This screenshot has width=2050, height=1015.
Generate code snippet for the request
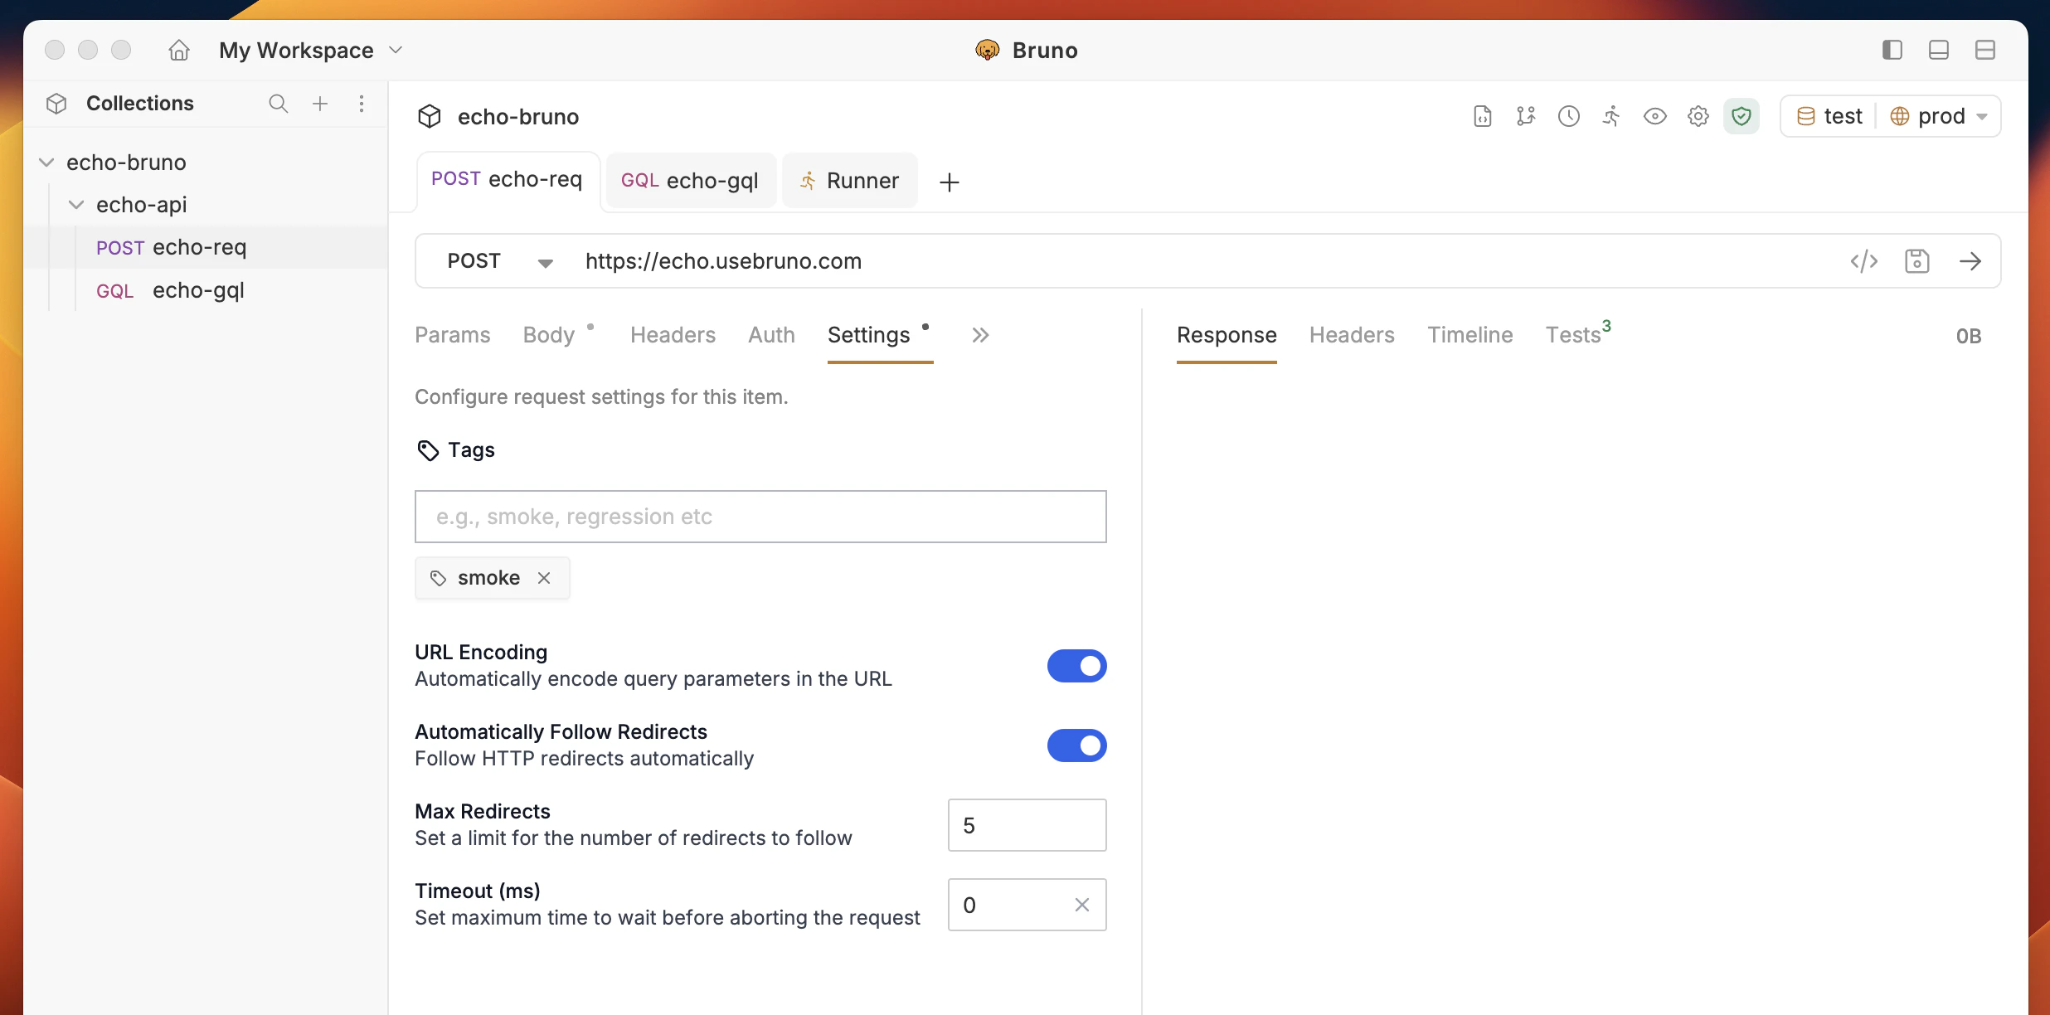point(1864,260)
